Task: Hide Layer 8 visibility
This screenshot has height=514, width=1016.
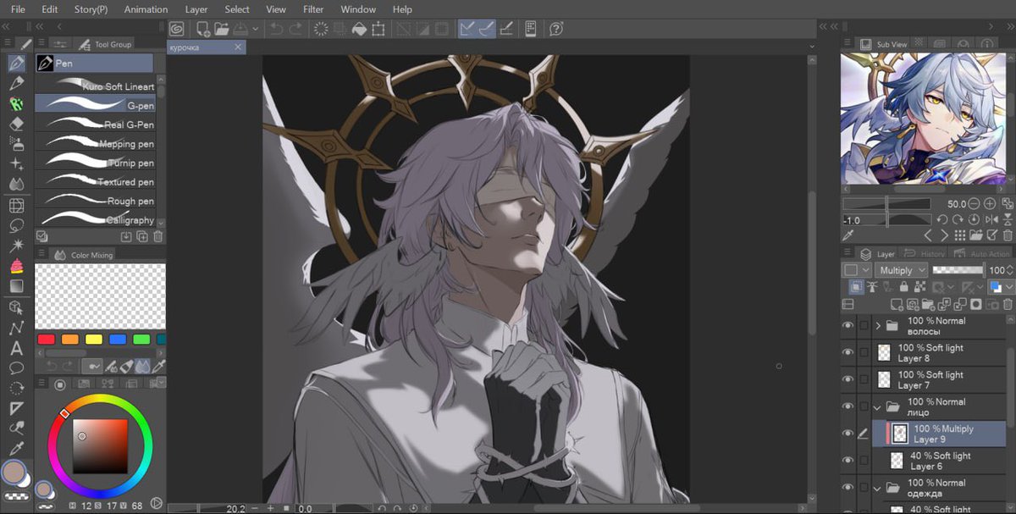Action: pyautogui.click(x=848, y=353)
